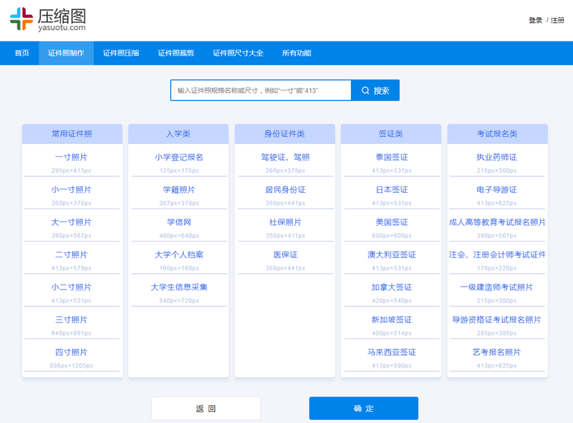The image size is (573, 423).
Task: Open the 首页 navigation tab
Action: [x=22, y=53]
